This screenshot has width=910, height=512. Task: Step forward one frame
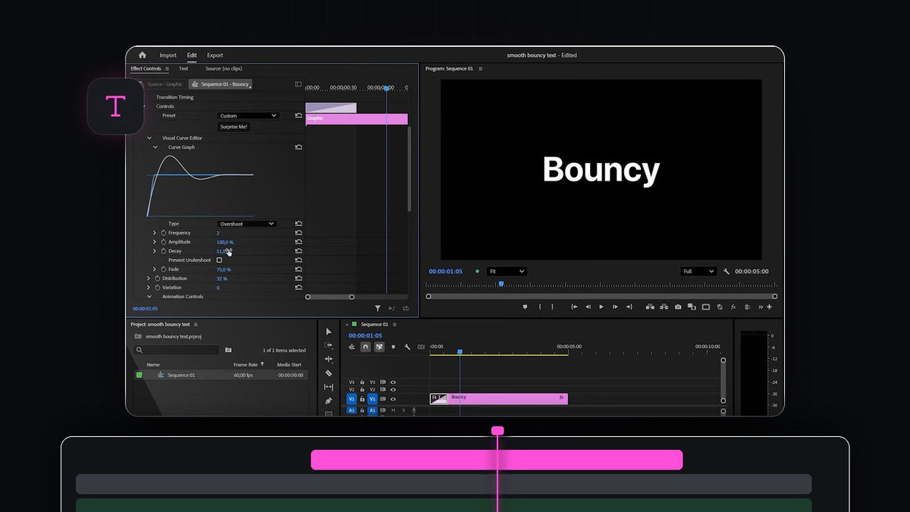(x=615, y=307)
